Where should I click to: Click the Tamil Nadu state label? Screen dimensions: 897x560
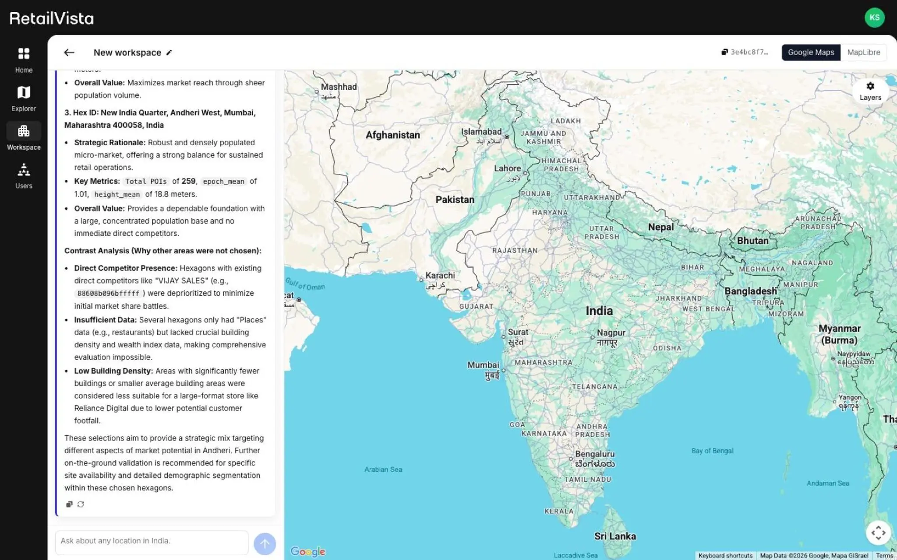587,479
